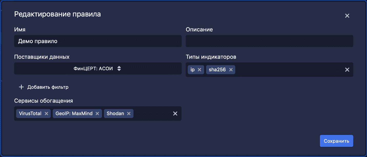Screen dimensions: 367x157
Task: Expand the Типы индикаторов selection field
Action: pos(287,70)
